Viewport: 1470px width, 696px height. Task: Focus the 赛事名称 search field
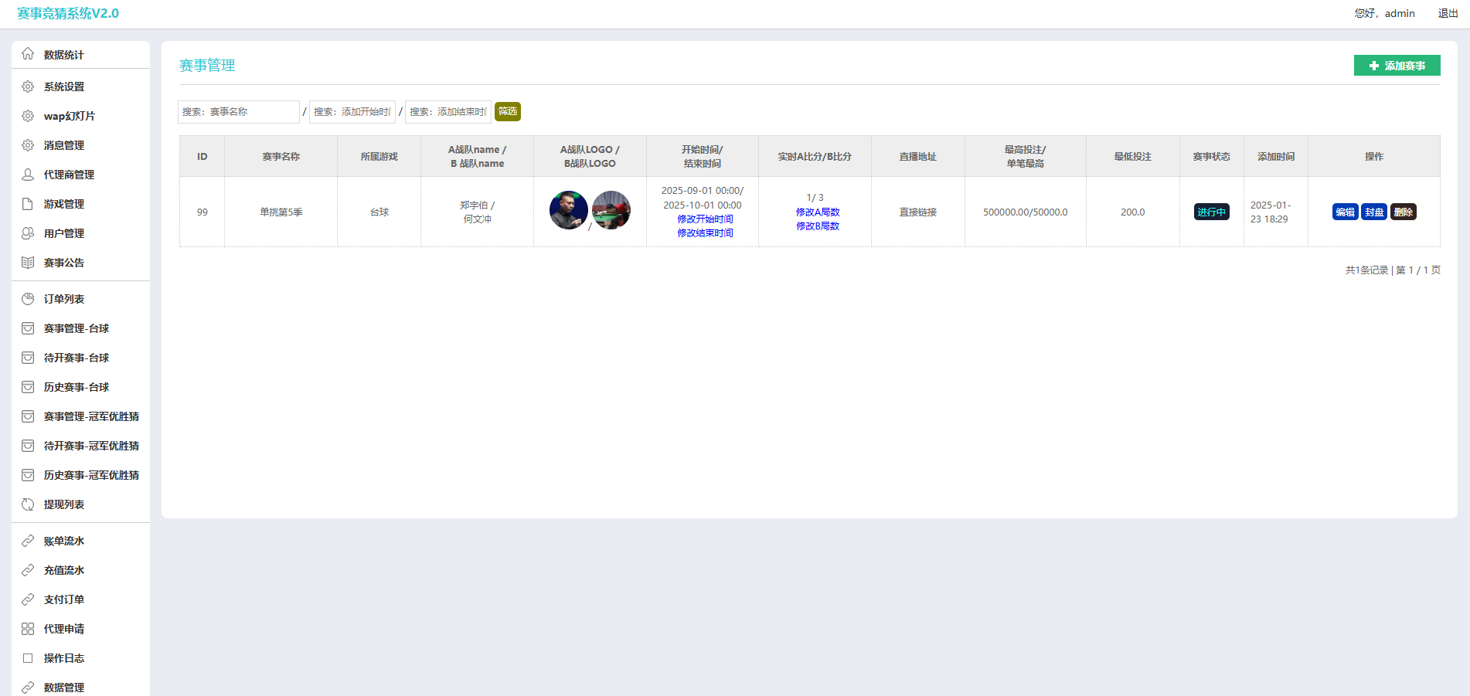pos(238,112)
